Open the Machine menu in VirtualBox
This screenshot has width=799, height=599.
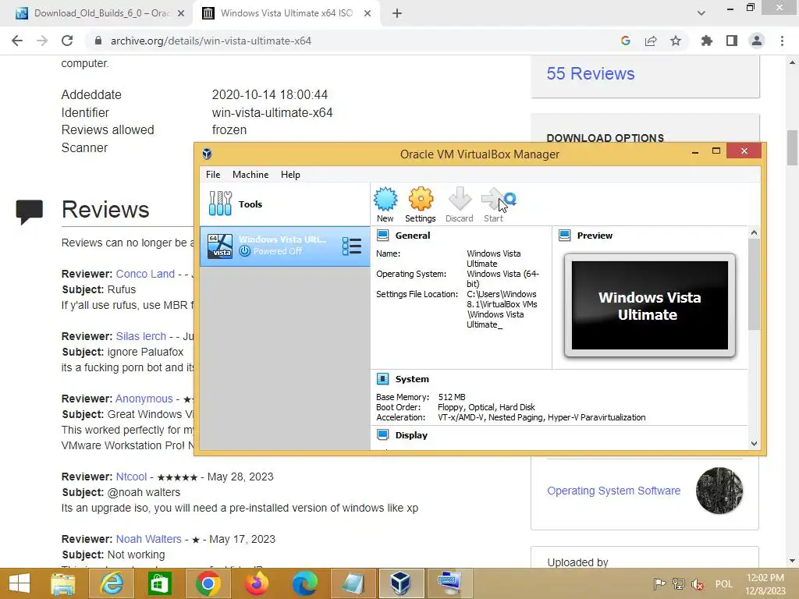click(x=250, y=174)
